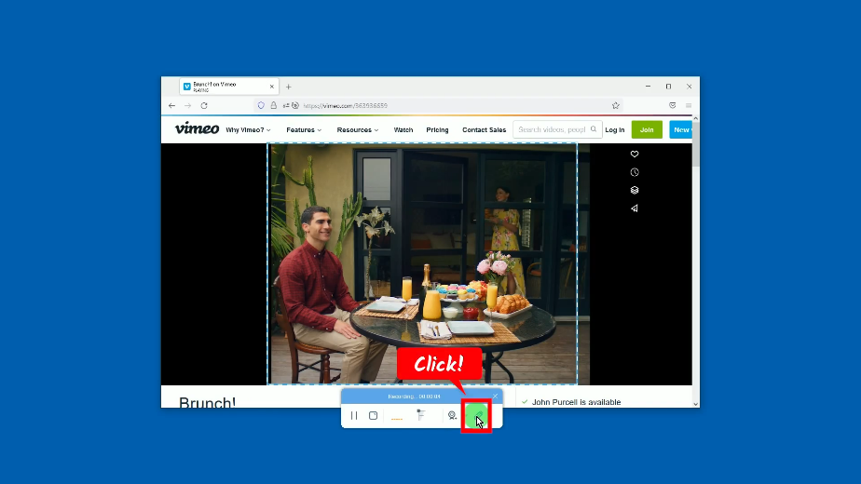Click the scrollbar up arrow

[696, 118]
